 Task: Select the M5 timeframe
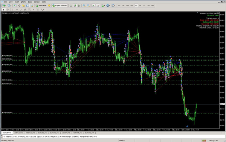(x=124, y=6)
